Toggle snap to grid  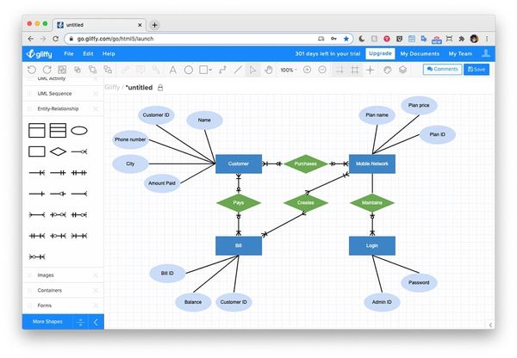coord(339,70)
